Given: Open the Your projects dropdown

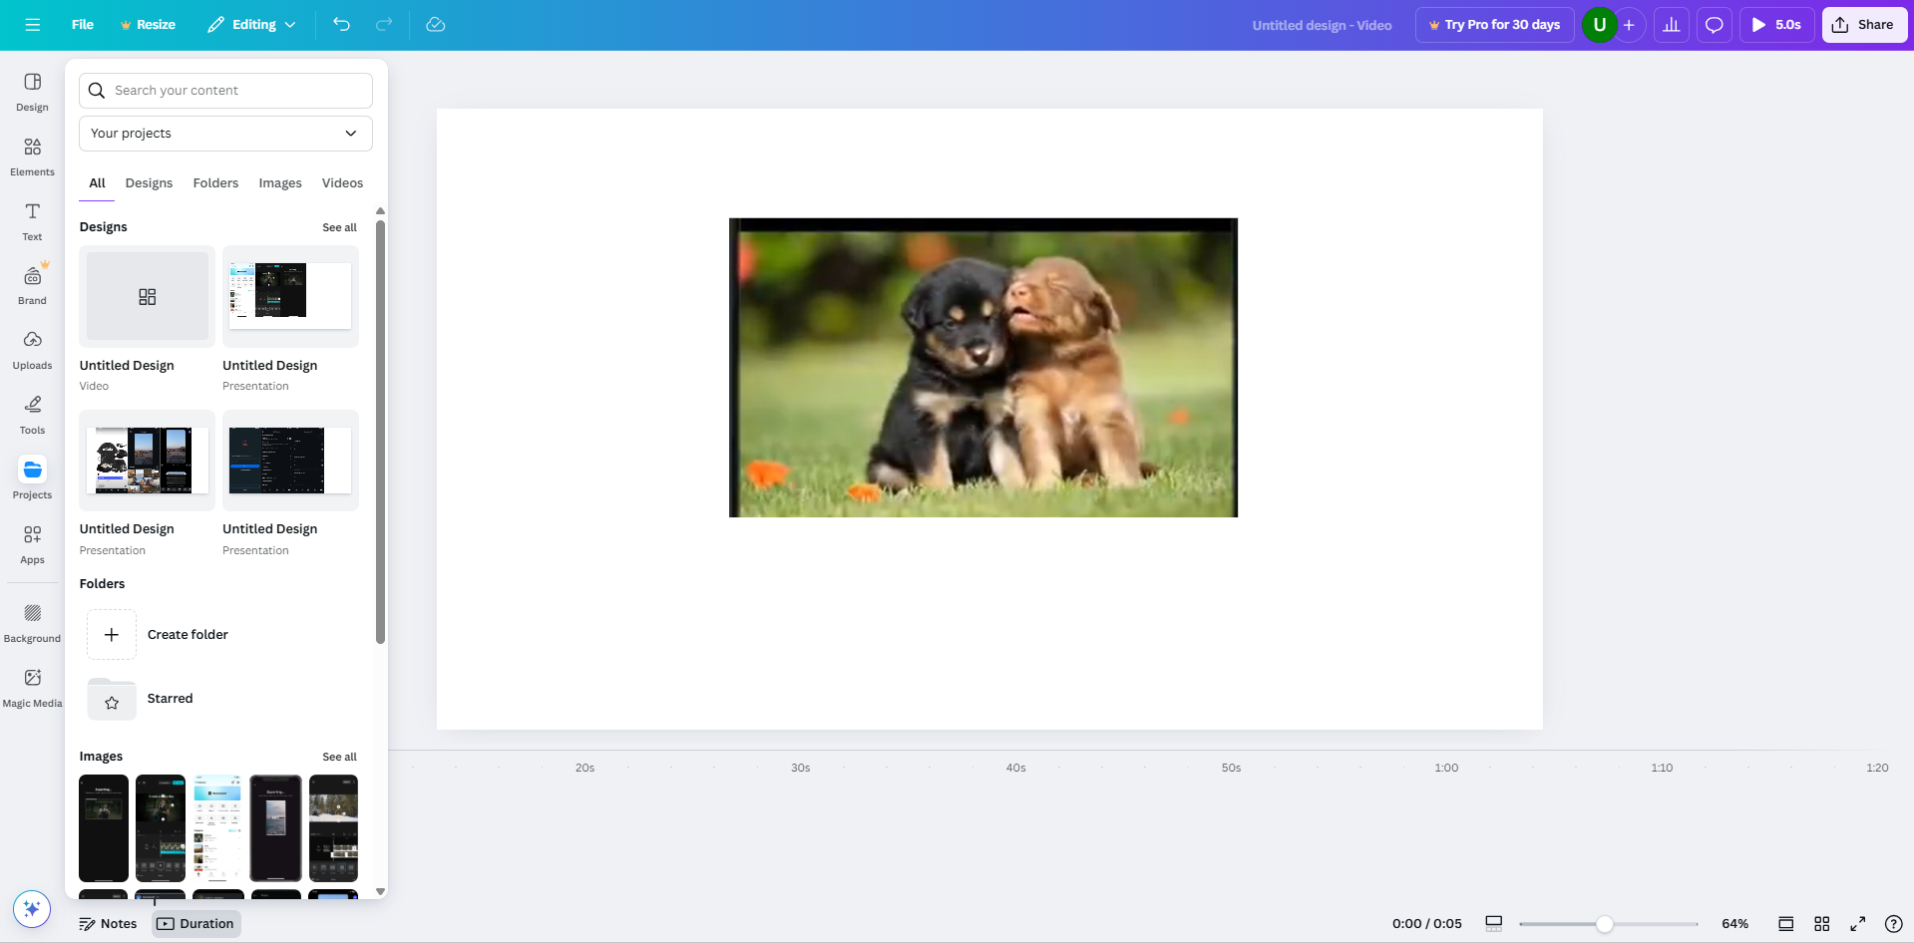Looking at the screenshot, I should point(224,133).
